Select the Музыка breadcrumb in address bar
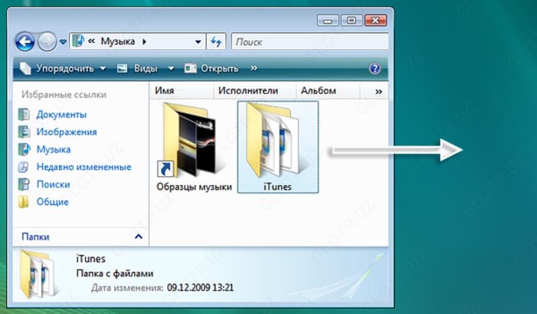The height and width of the screenshot is (314, 537). click(117, 42)
